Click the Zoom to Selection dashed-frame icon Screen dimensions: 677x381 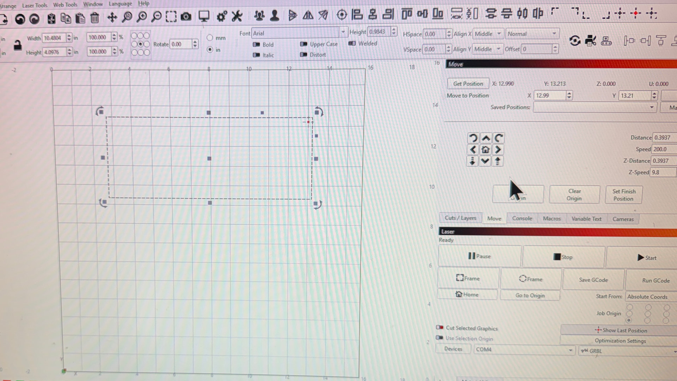coord(171,17)
